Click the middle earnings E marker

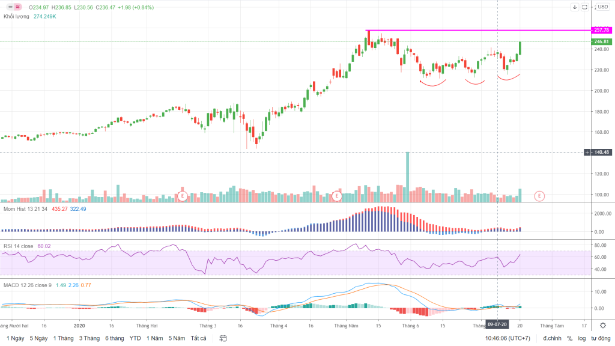[336, 196]
